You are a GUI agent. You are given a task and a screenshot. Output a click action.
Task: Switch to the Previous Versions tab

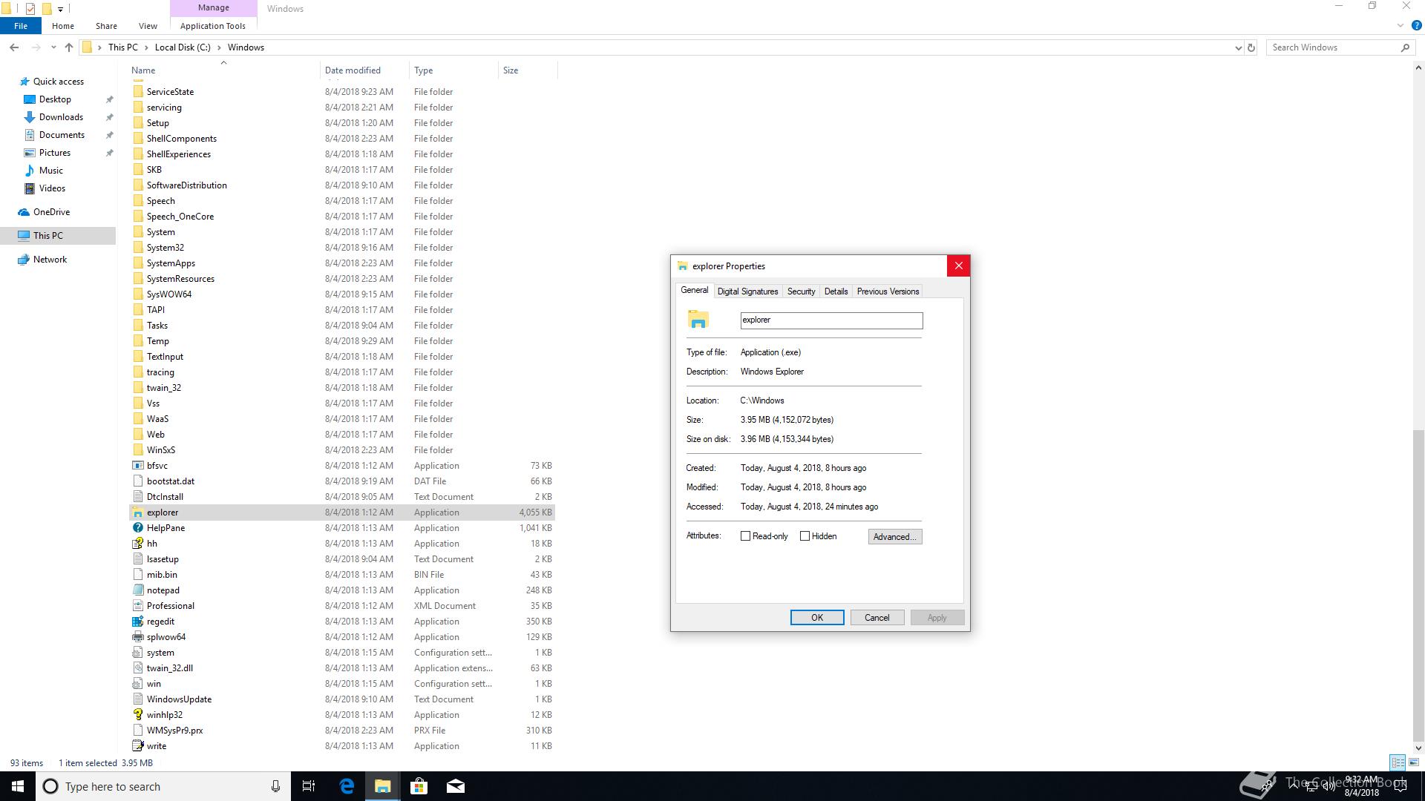coord(888,291)
